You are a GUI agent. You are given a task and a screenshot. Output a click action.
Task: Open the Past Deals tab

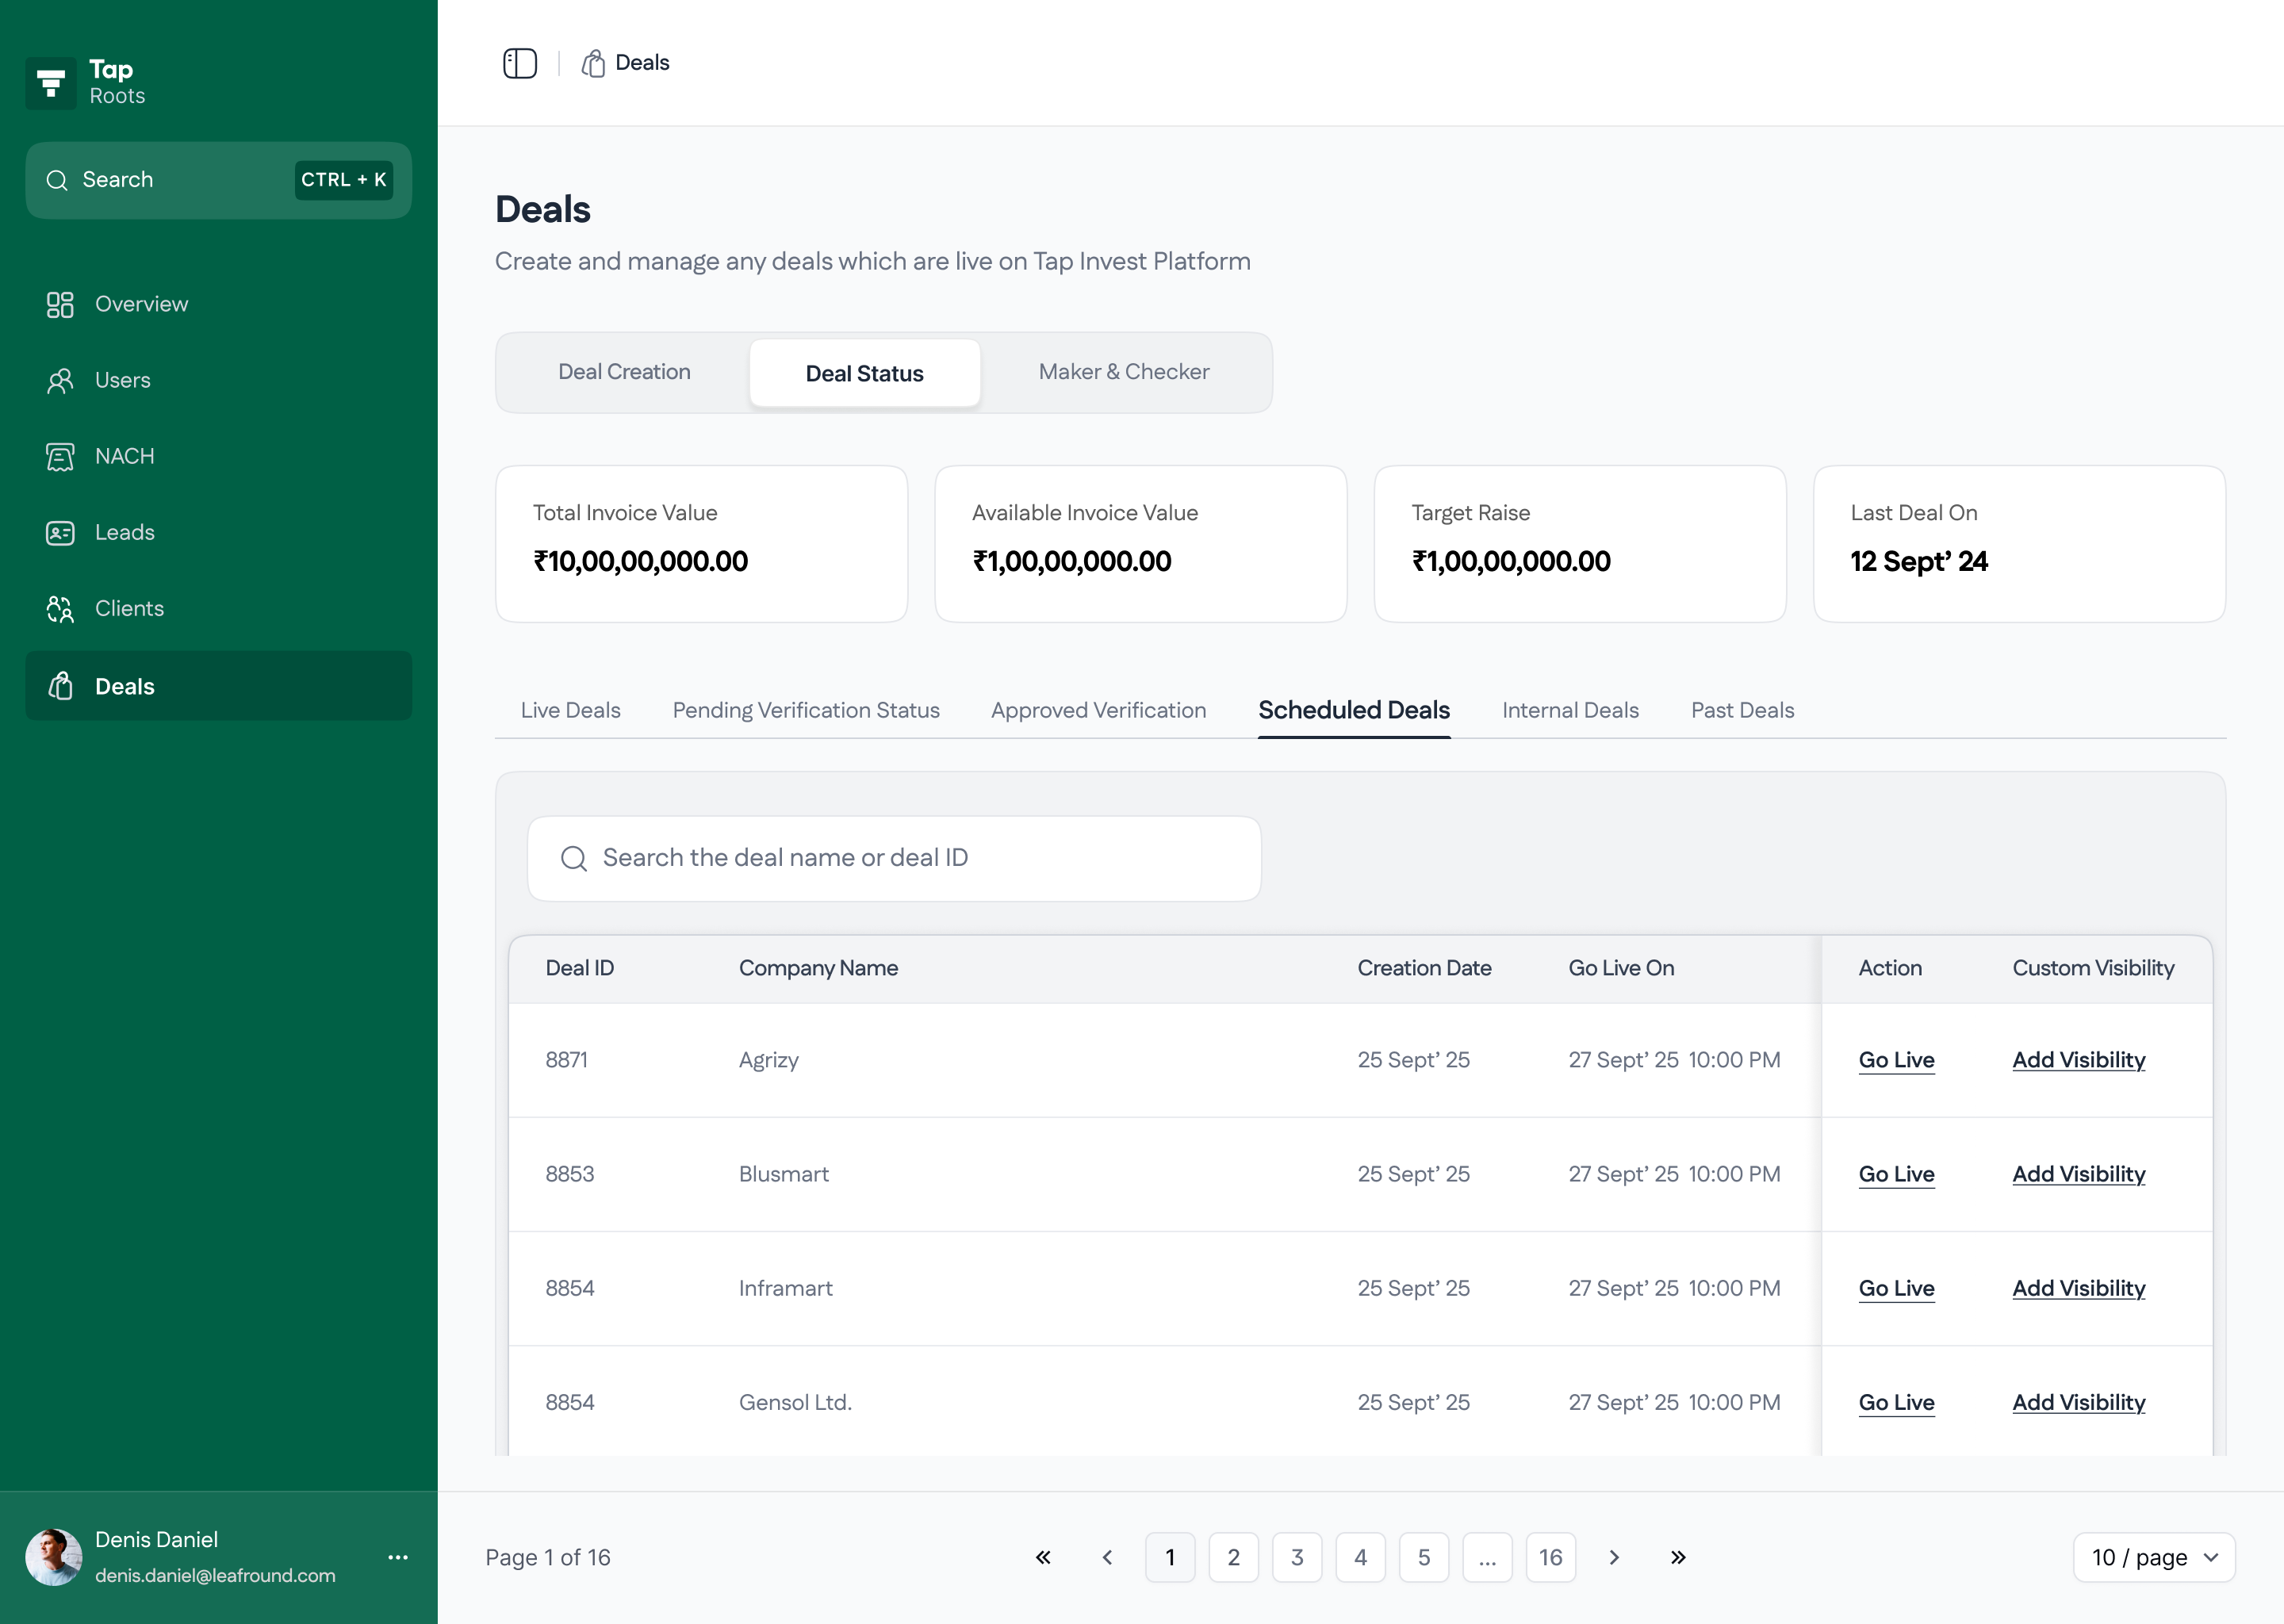tap(1742, 710)
